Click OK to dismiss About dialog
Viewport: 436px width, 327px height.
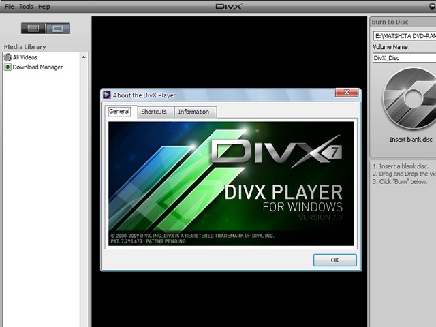334,260
